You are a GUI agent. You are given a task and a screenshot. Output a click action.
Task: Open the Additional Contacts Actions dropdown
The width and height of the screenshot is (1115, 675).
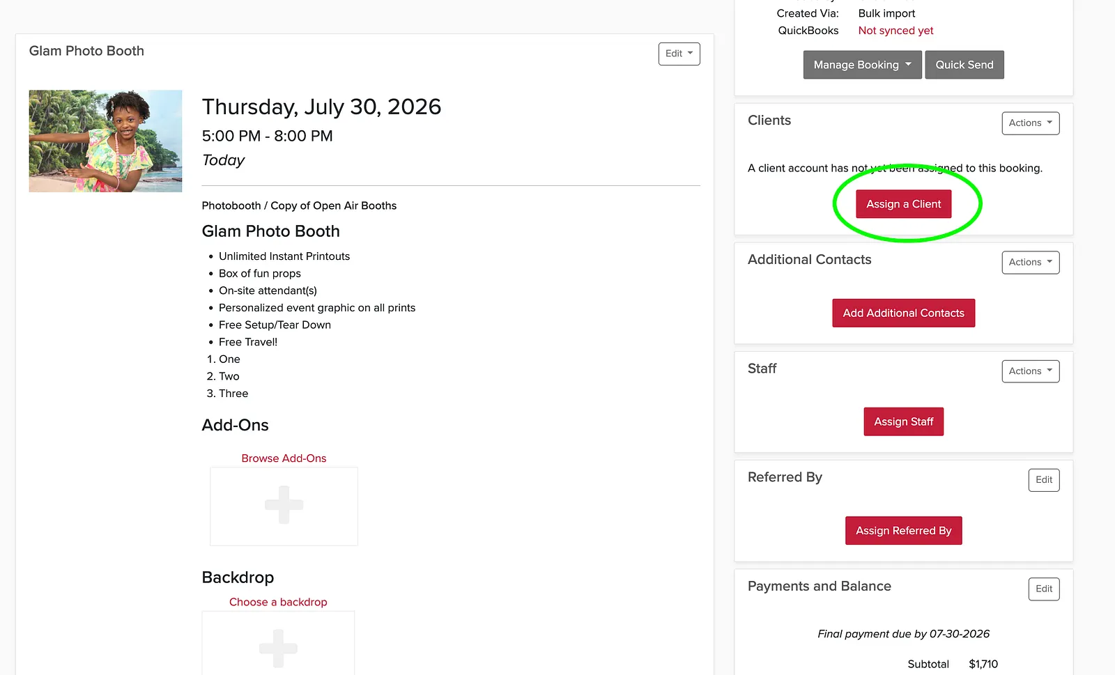click(1030, 263)
